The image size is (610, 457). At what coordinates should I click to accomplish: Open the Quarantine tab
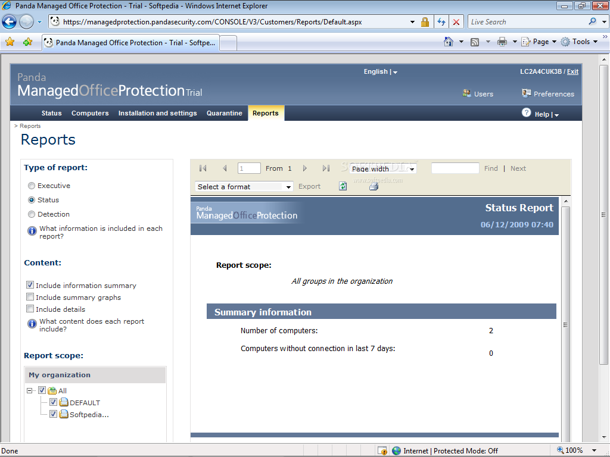point(224,113)
